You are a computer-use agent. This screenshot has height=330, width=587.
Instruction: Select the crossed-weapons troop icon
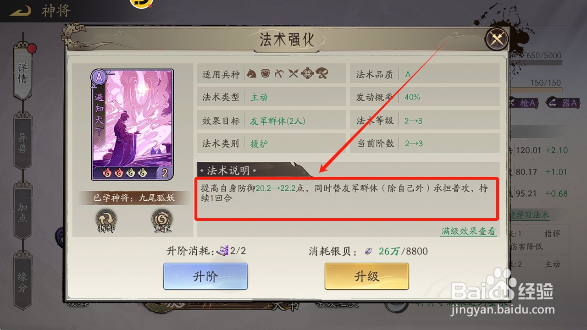pyautogui.click(x=293, y=73)
